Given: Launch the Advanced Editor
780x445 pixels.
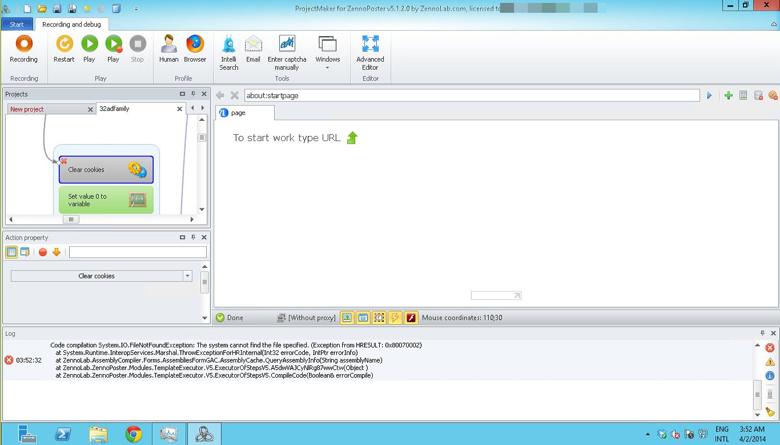Looking at the screenshot, I should 370,52.
